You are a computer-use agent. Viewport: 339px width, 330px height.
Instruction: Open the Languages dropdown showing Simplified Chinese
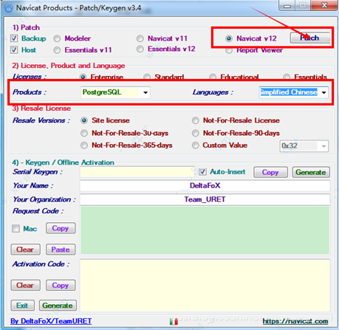(293, 92)
